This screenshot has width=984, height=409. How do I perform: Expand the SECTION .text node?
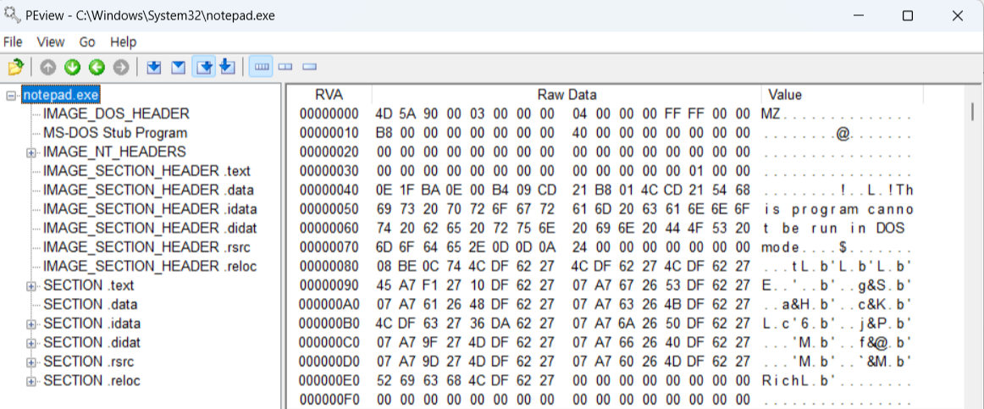point(30,286)
